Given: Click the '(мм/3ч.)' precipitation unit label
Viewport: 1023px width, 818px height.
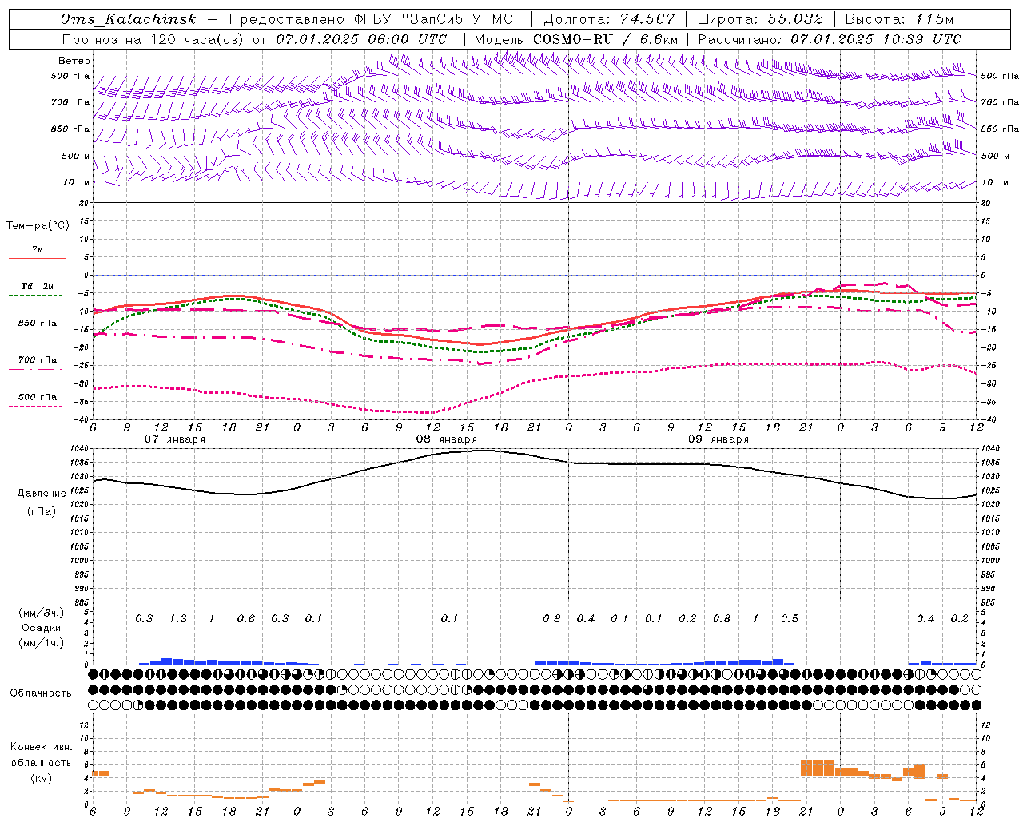Looking at the screenshot, I should [42, 613].
